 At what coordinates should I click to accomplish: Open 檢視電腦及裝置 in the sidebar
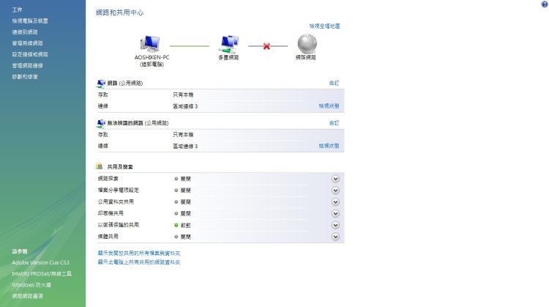point(30,21)
